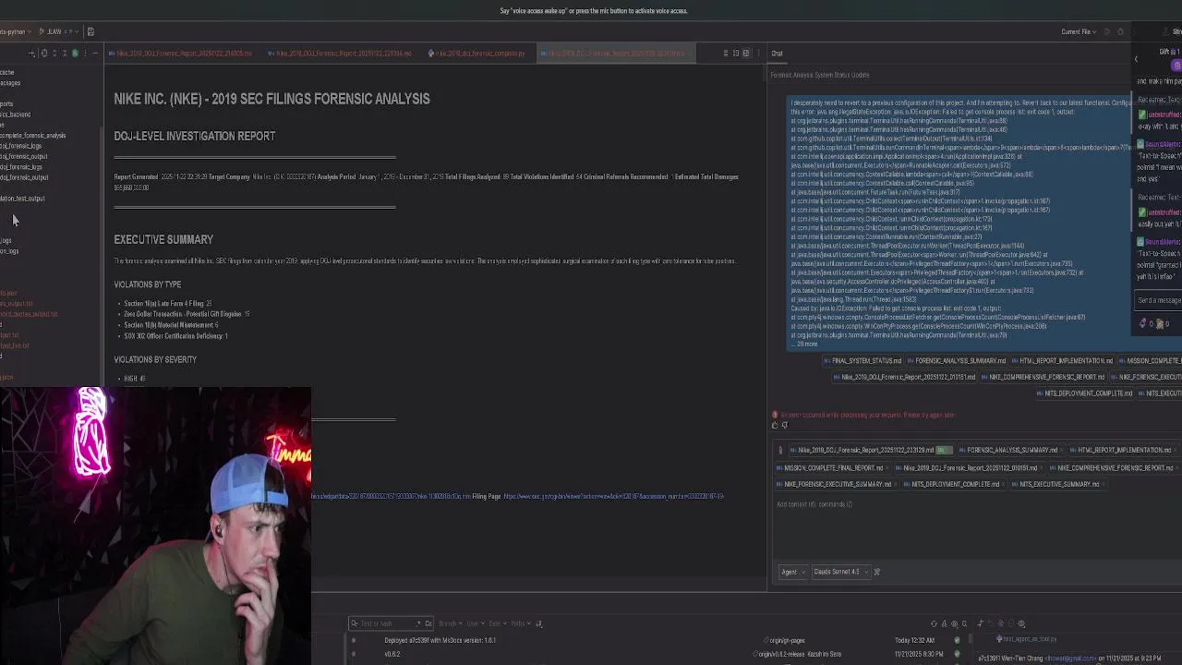Select the v0.6.2 commit row in git log
Image resolution: width=1182 pixels, height=665 pixels.
pos(392,654)
